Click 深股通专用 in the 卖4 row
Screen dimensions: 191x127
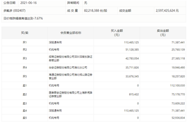point(55,111)
